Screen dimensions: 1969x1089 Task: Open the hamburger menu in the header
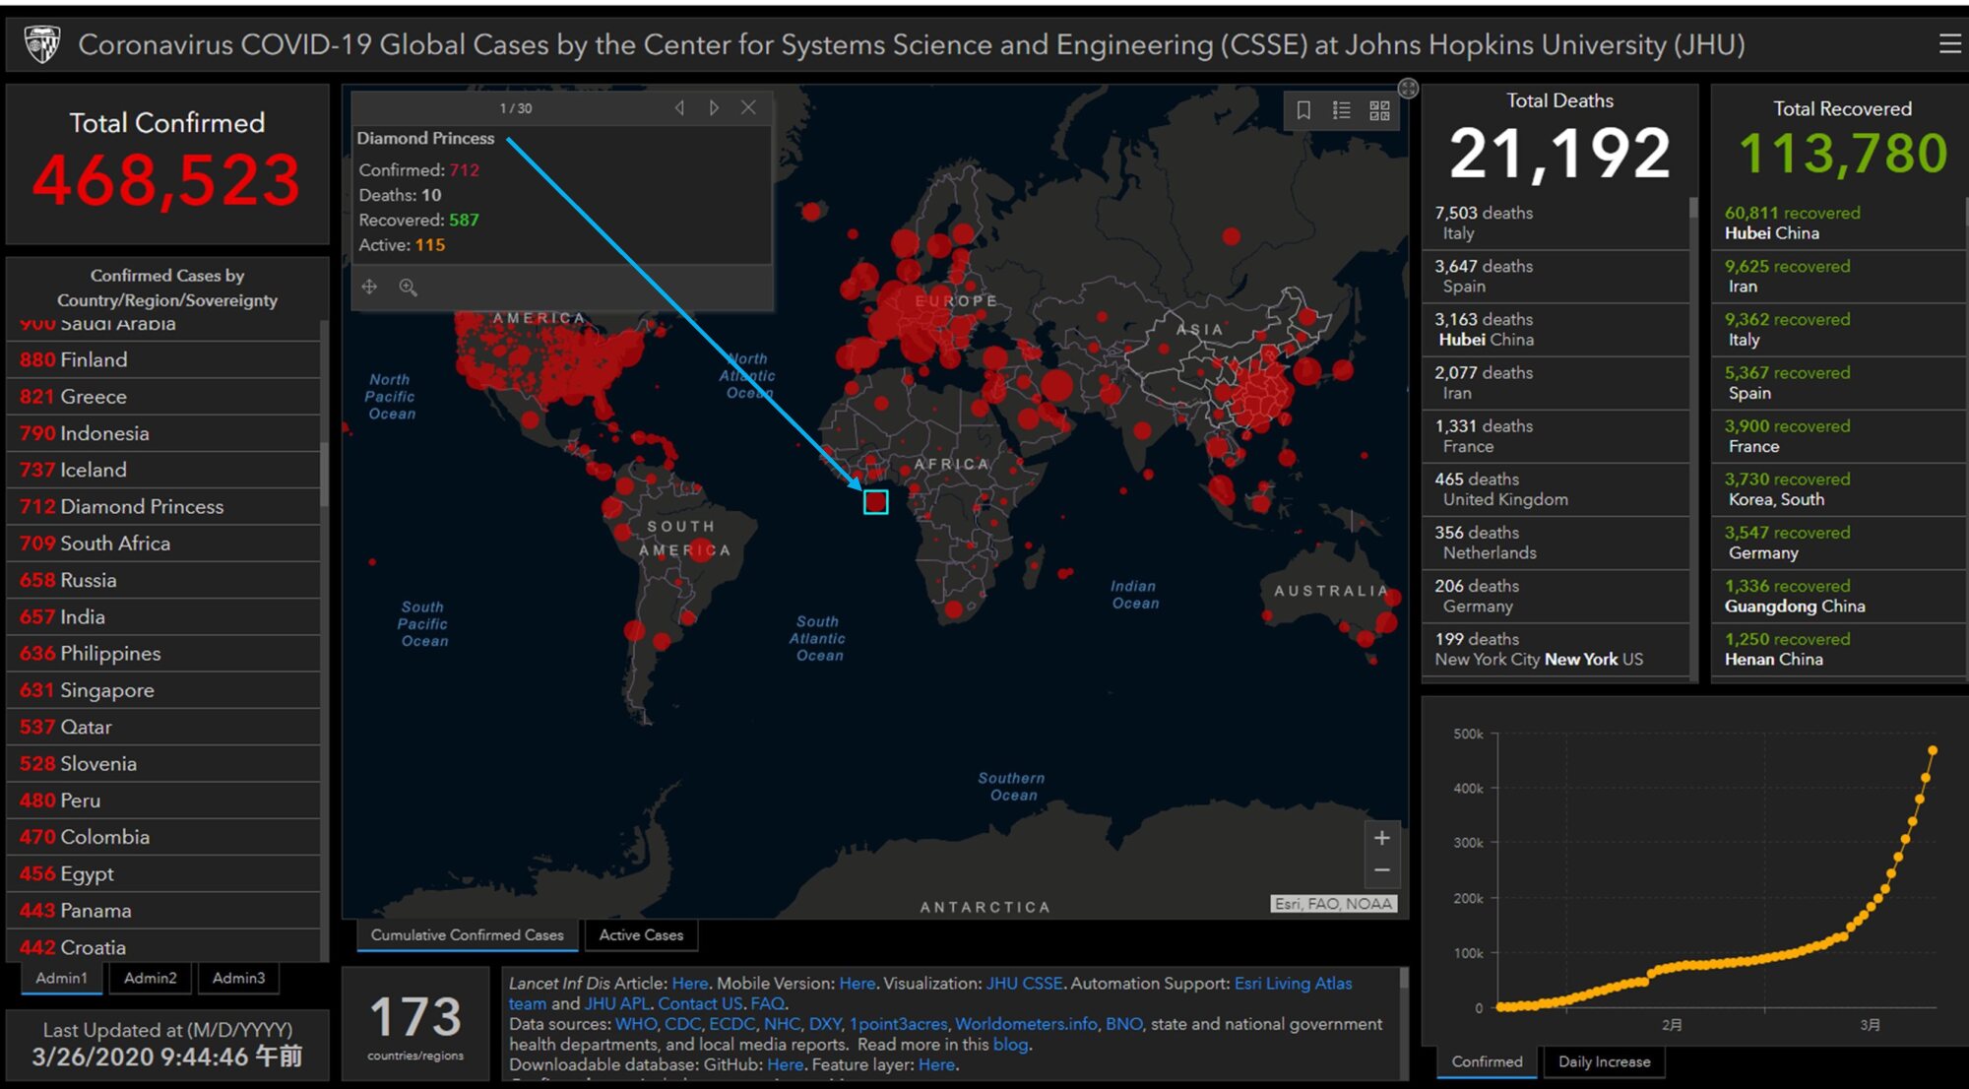click(1949, 44)
